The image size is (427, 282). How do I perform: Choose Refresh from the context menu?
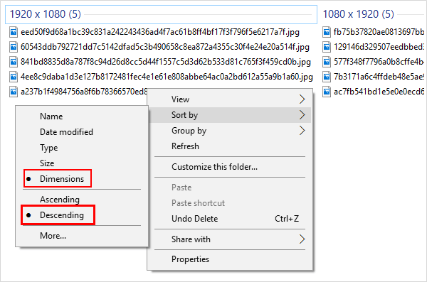tap(230, 146)
